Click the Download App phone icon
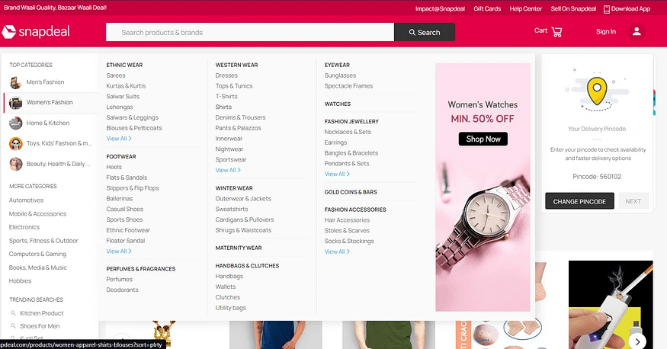The height and width of the screenshot is (349, 667). [x=607, y=9]
